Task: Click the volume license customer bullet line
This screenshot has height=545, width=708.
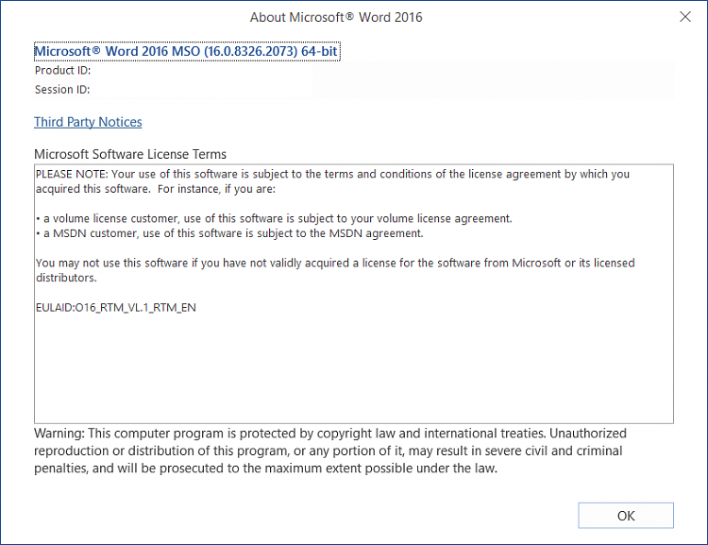Action: click(x=274, y=219)
